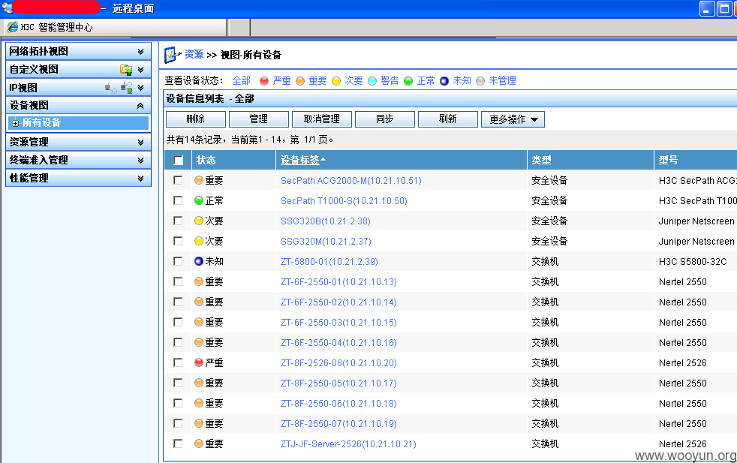Click red critical status icon of ZT-8F-2526-08 row

(x=199, y=362)
